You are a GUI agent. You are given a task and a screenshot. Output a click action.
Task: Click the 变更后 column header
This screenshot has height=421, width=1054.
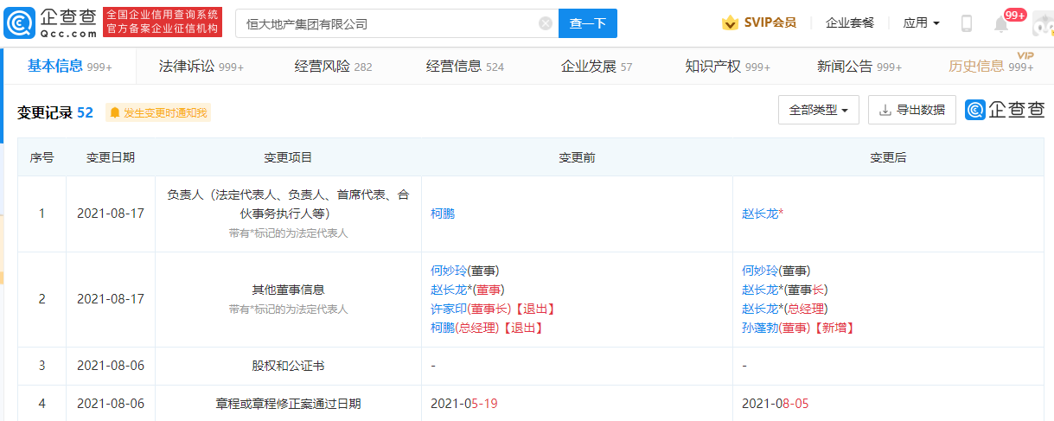[888, 157]
